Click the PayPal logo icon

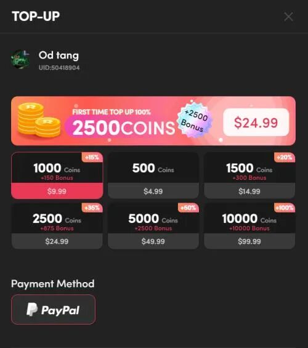click(x=32, y=309)
